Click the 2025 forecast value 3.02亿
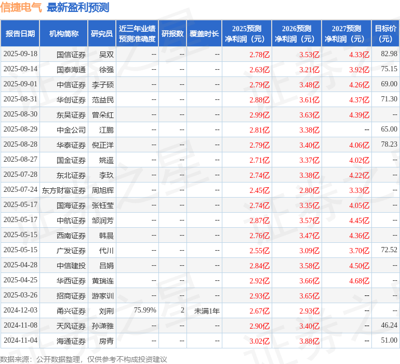This screenshot has height=364, width=400. [259, 341]
